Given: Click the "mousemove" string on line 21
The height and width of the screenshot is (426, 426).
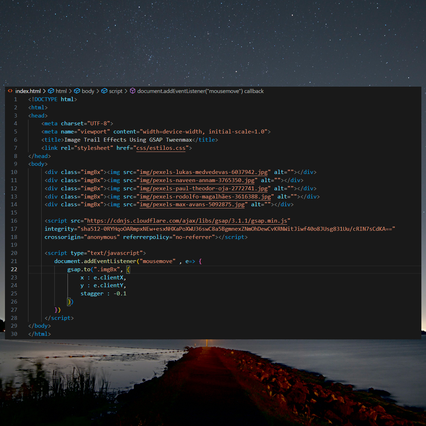Looking at the screenshot, I should pyautogui.click(x=158, y=261).
